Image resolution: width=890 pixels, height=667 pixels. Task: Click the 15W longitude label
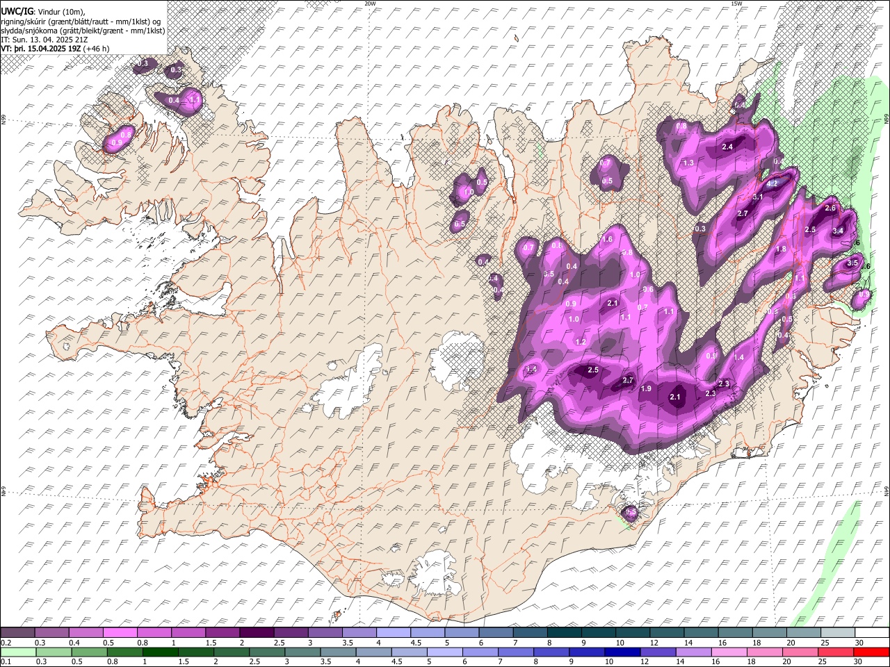[x=736, y=3]
